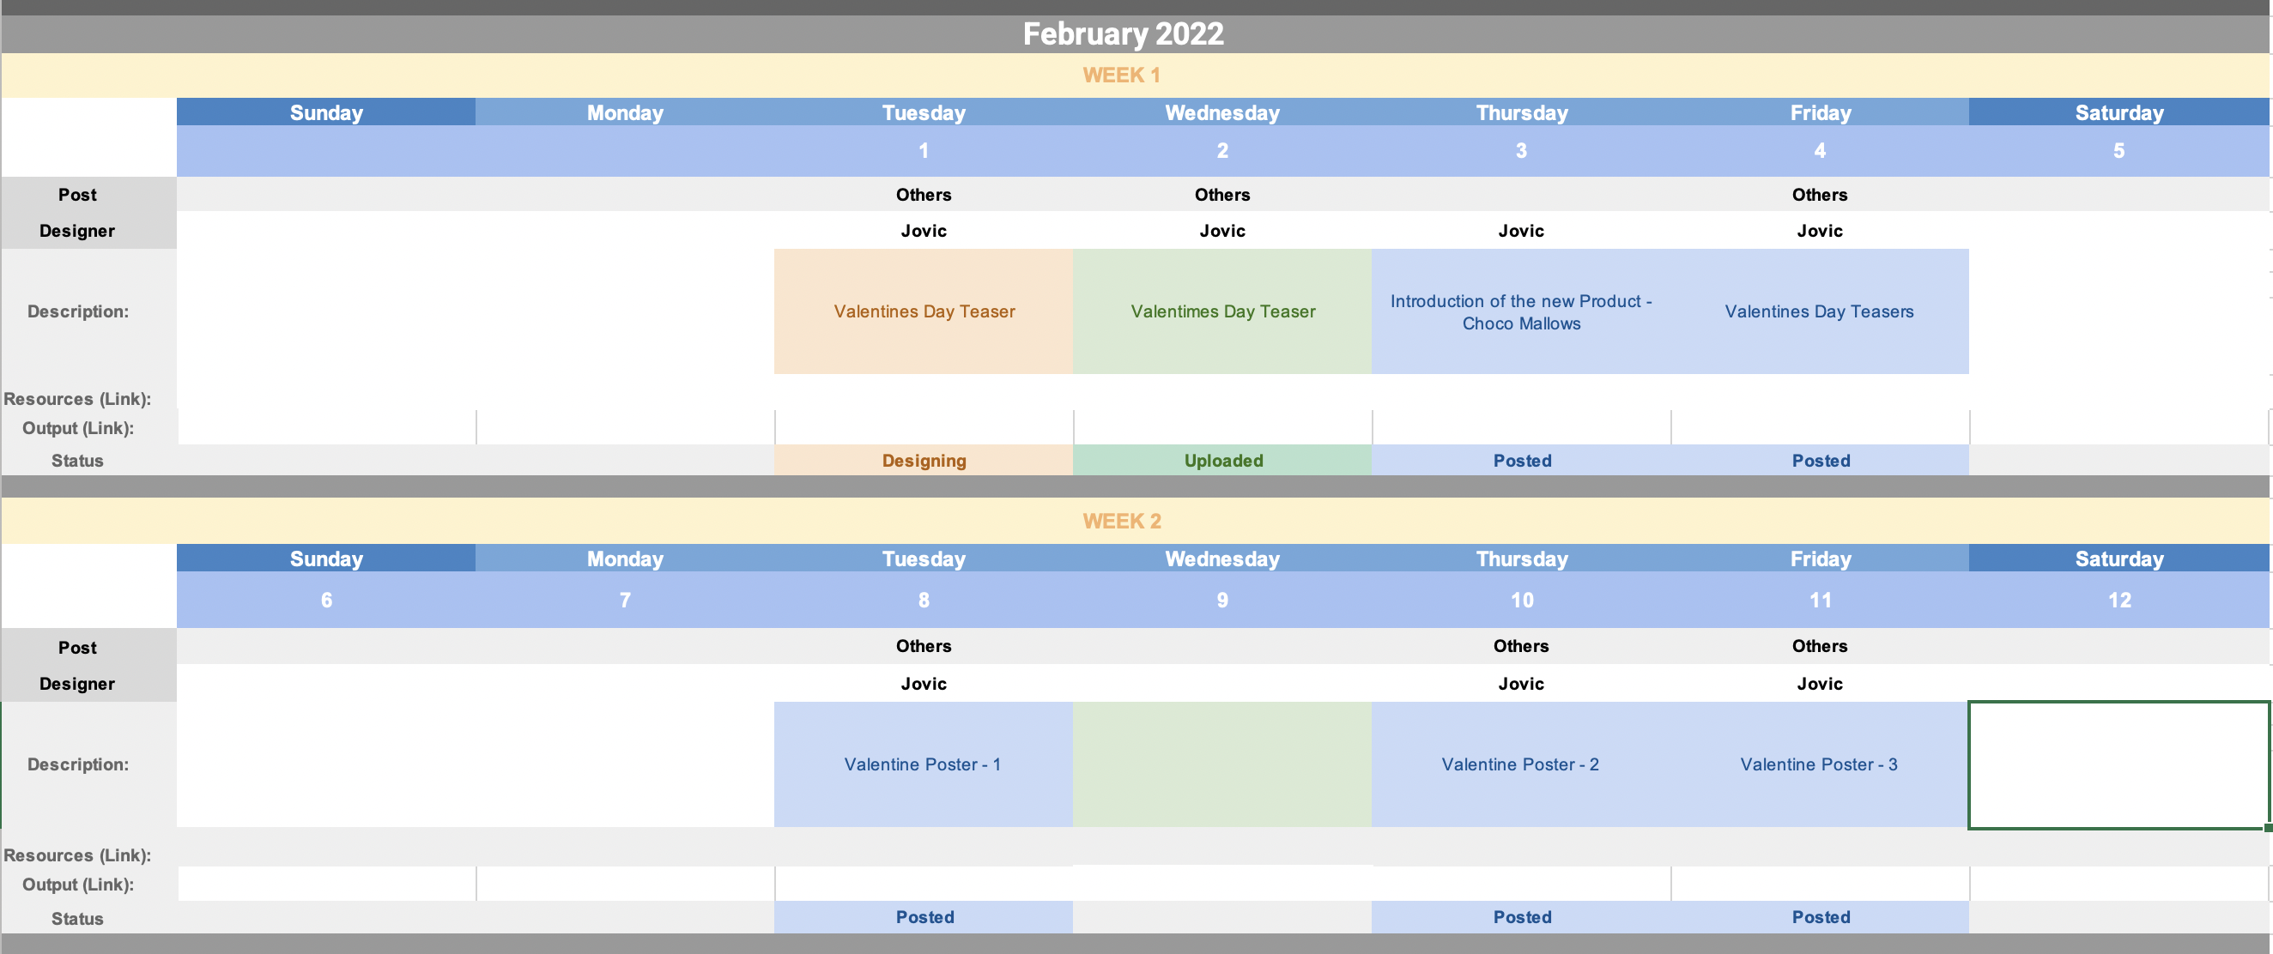
Task: Select the Valentines Day Teasers cell on Friday
Action: pyautogui.click(x=1819, y=311)
